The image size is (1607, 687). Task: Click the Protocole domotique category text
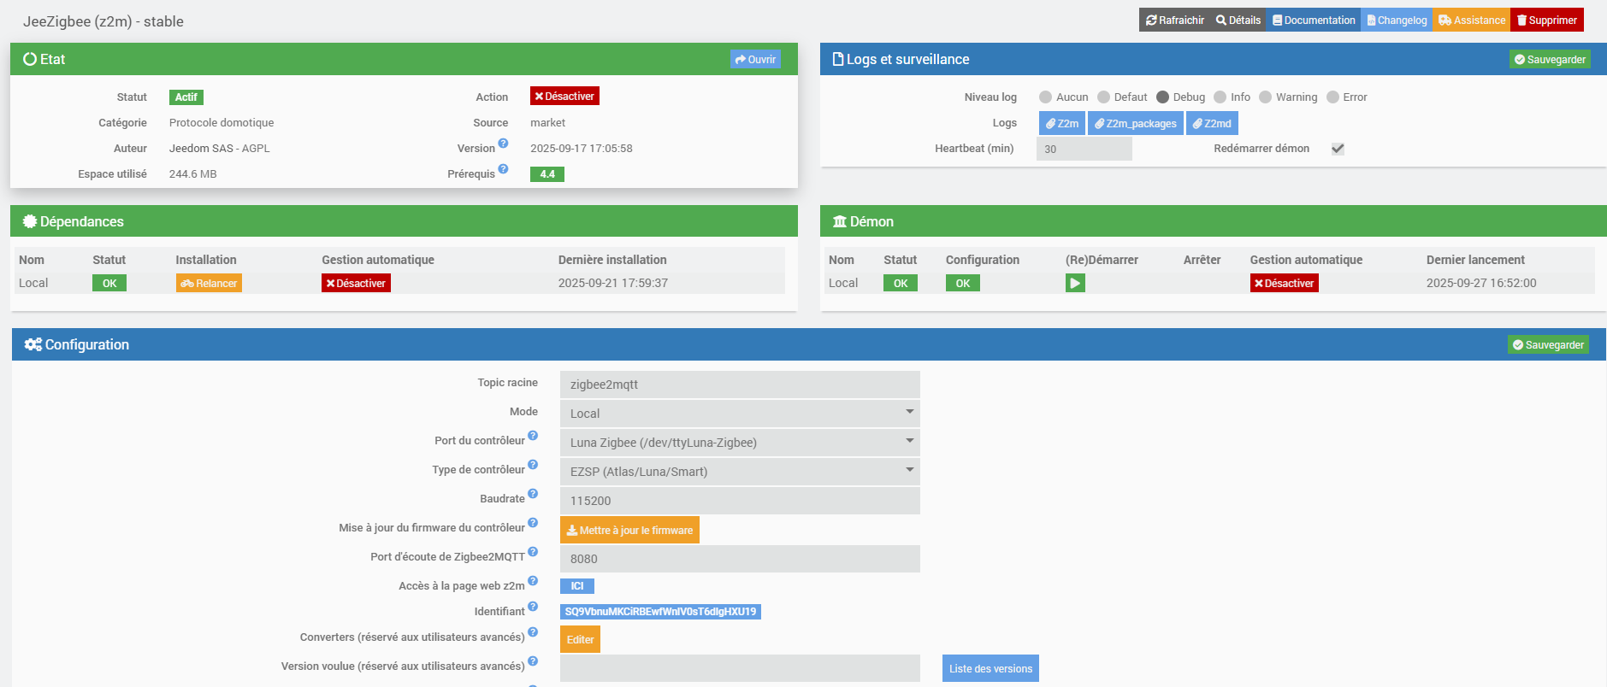[x=222, y=123]
